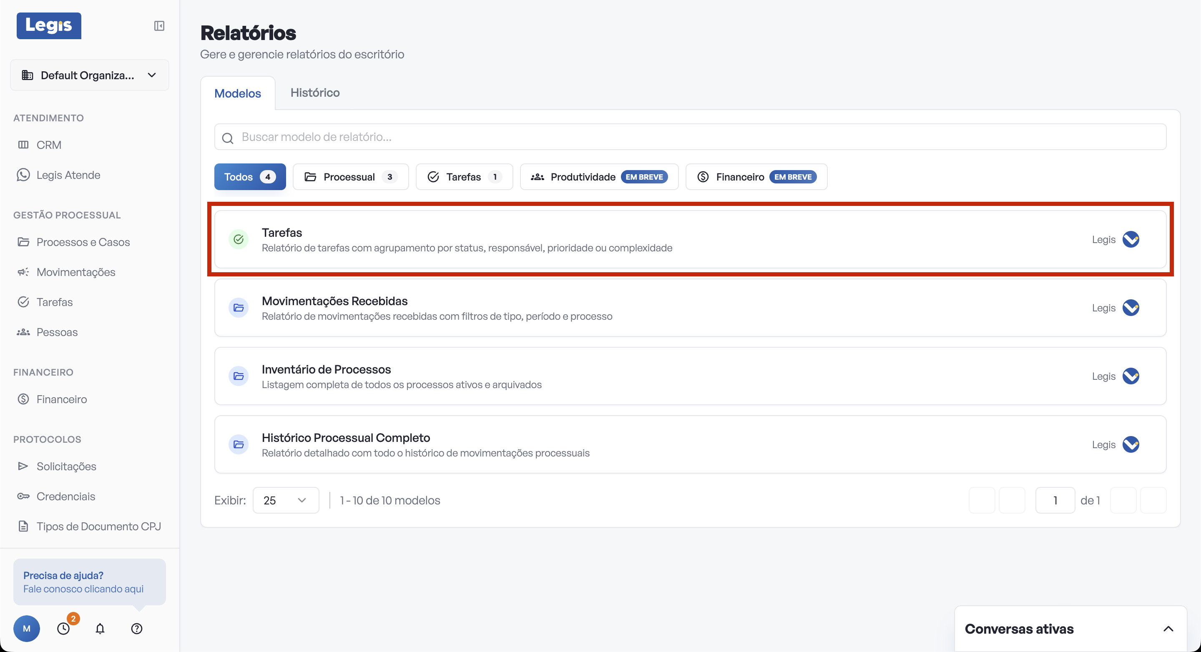
Task: Open the clock history icon with badge
Action: tap(63, 628)
